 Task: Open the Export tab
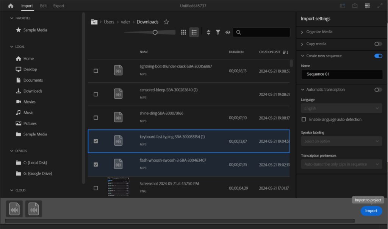(59, 6)
